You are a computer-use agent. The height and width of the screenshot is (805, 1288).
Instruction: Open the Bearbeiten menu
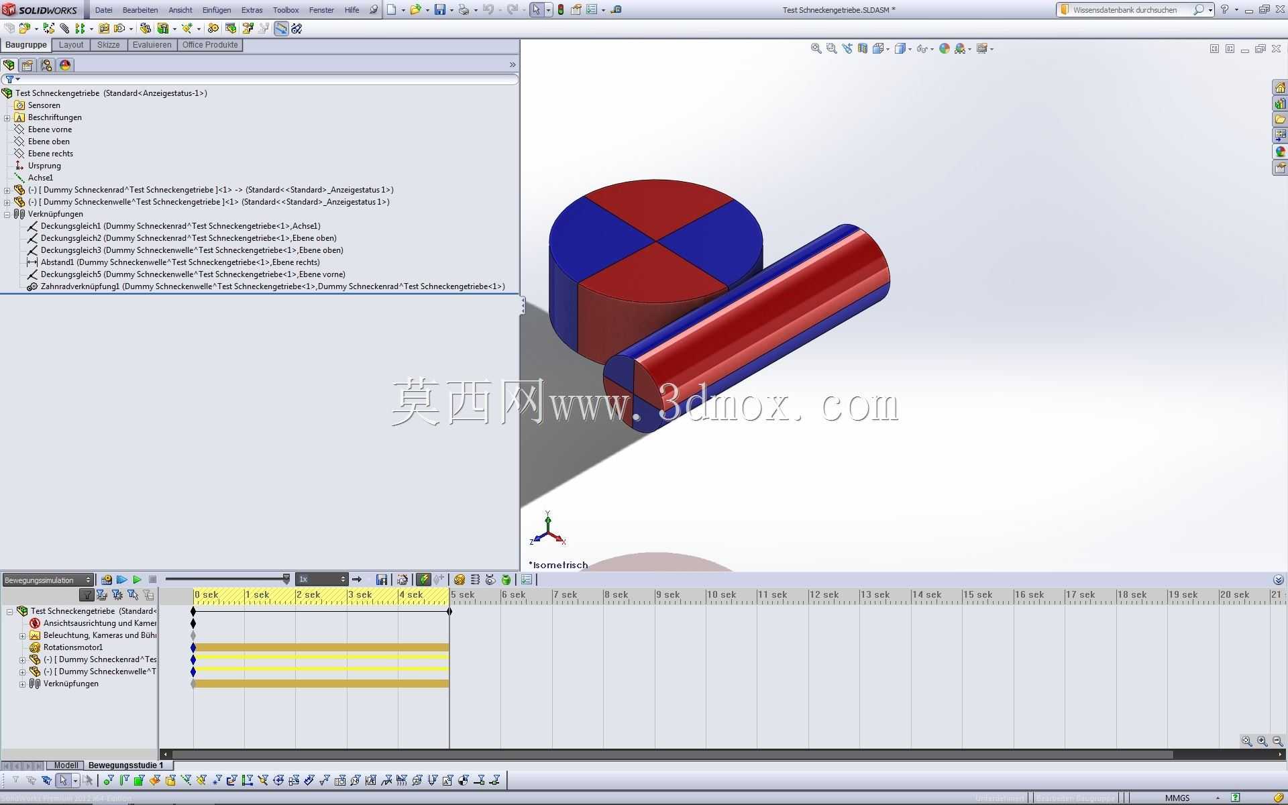coord(140,10)
